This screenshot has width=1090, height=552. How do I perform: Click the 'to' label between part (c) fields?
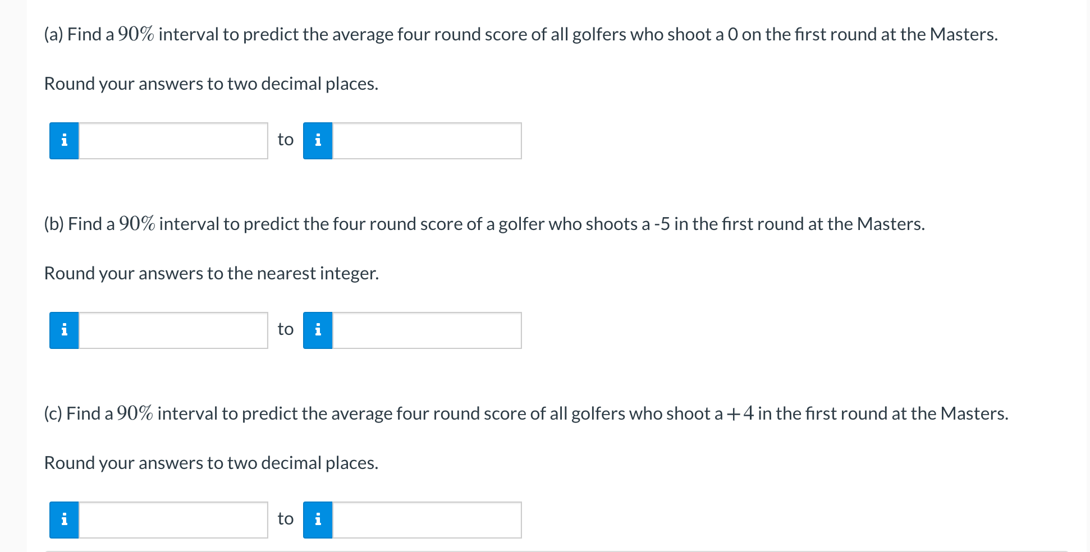coord(286,519)
